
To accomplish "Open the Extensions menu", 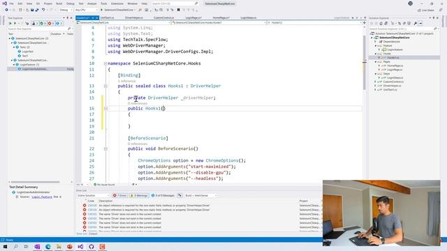I will click(117, 3).
